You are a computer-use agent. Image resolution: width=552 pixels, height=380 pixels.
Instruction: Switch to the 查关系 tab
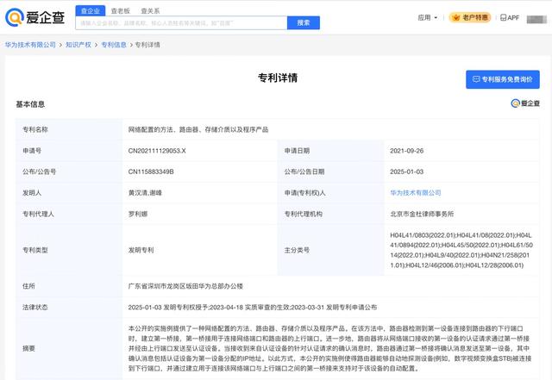[150, 11]
